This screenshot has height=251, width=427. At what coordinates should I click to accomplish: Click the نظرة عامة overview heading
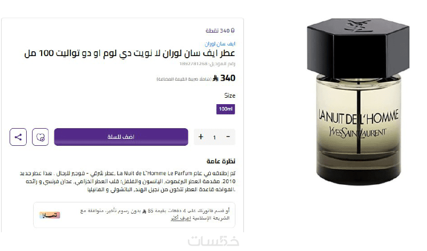[221, 161]
